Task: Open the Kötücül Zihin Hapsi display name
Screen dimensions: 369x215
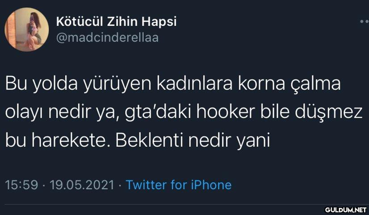Action: click(x=116, y=21)
